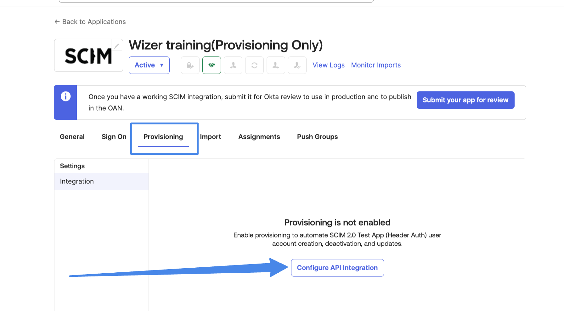Viewport: 564px width, 311px height.
Task: Open Monitor Imports link
Action: pyautogui.click(x=376, y=65)
